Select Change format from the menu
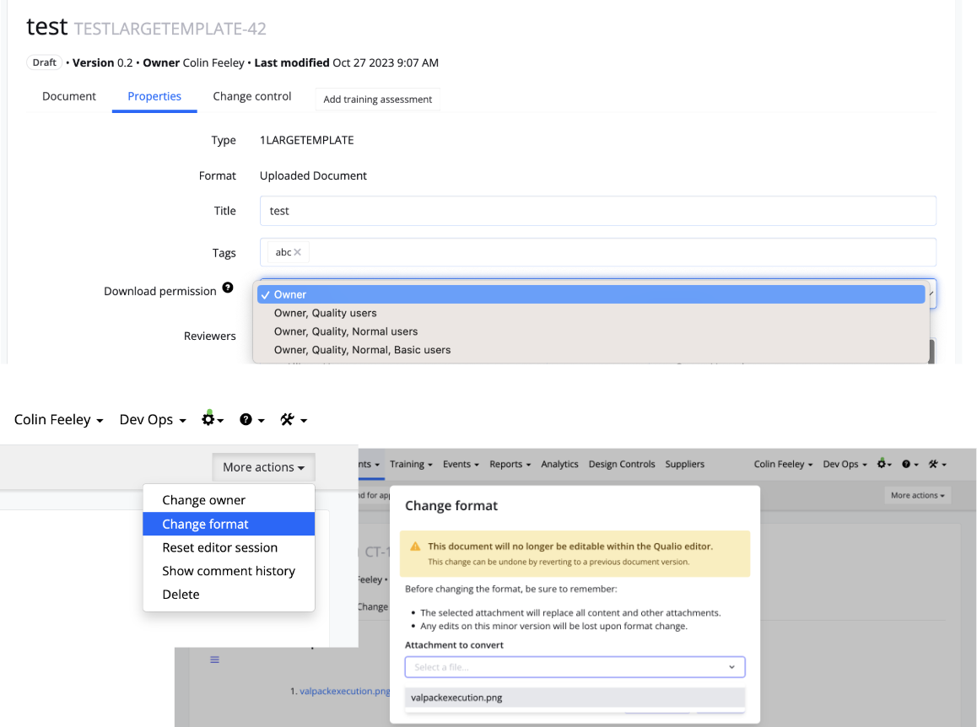The width and height of the screenshot is (977, 727). coord(205,524)
